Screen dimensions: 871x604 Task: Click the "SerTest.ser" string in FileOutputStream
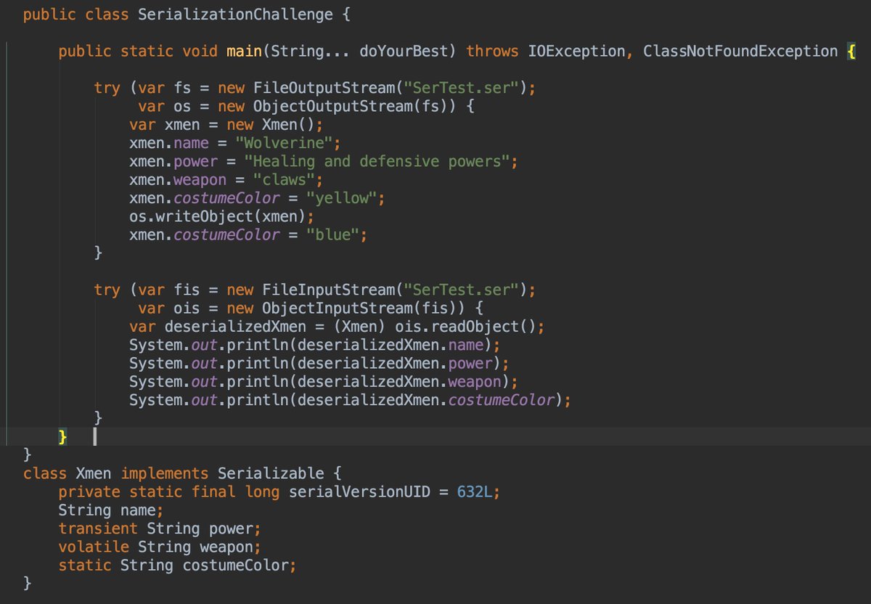[x=461, y=87]
